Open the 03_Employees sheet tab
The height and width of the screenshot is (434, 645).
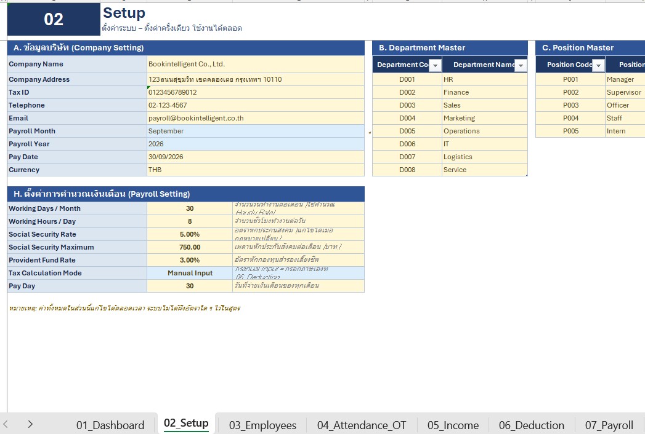pos(262,425)
